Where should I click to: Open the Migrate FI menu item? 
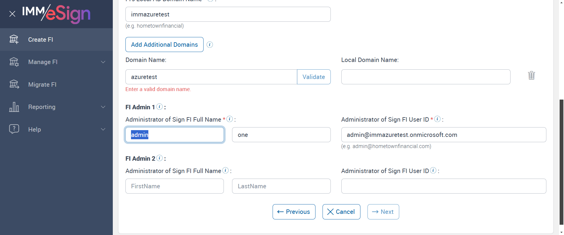[42, 85]
